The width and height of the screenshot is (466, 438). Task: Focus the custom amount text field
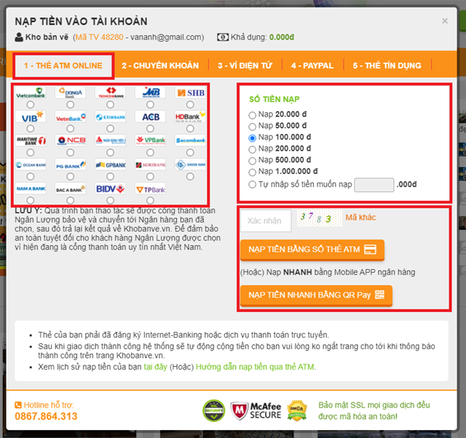click(374, 185)
